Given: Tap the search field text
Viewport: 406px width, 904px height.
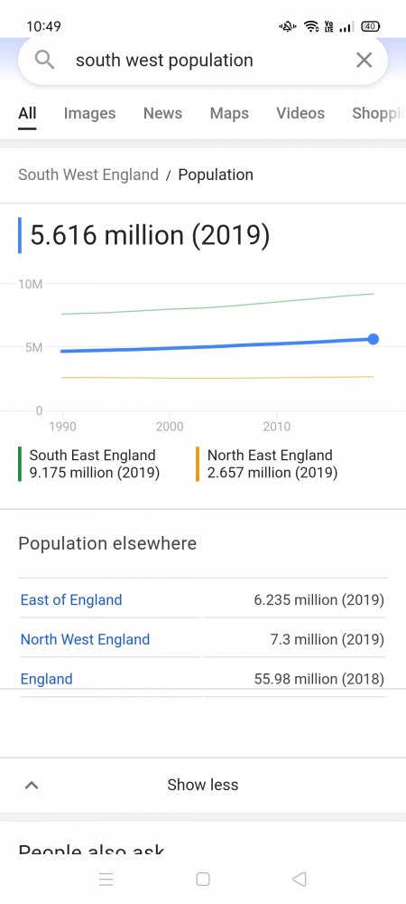Looking at the screenshot, I should (x=164, y=61).
